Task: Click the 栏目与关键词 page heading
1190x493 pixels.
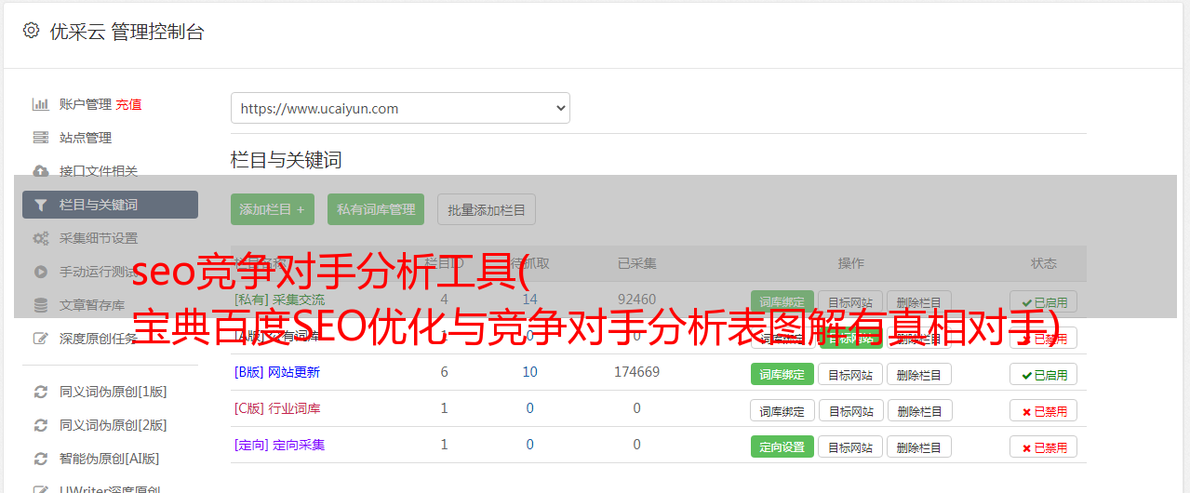Action: click(x=287, y=160)
